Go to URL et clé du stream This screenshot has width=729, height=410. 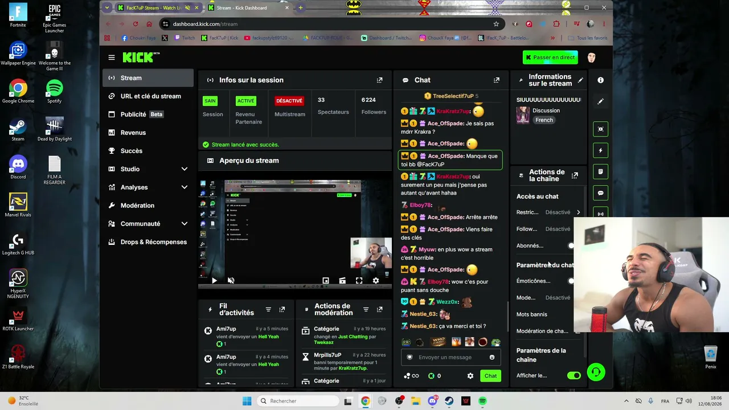148,96
